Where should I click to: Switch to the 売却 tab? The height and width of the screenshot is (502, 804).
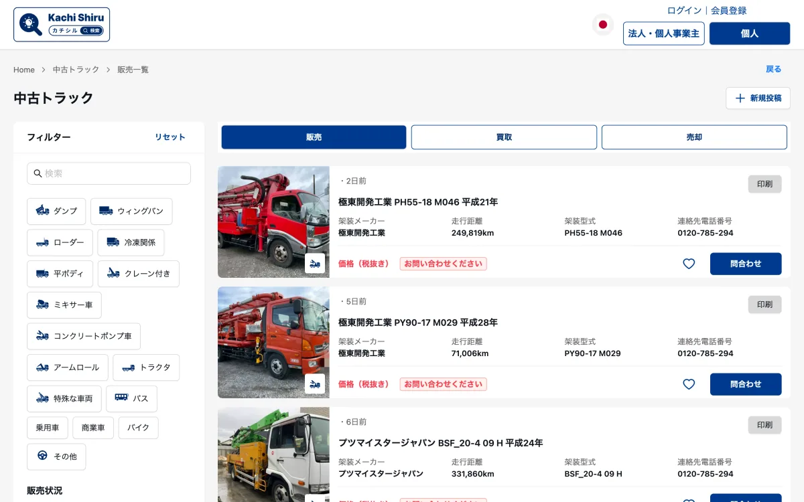(x=694, y=137)
